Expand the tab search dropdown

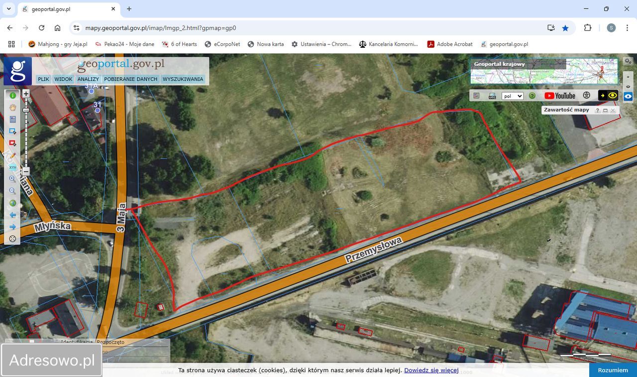[x=9, y=9]
